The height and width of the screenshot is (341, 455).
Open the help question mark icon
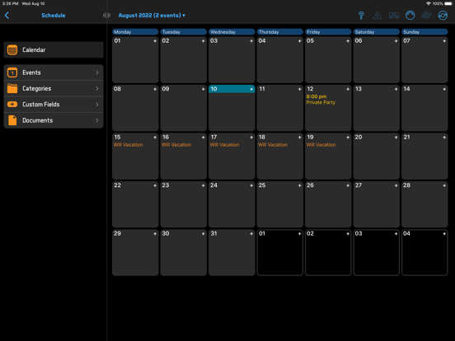pos(361,16)
